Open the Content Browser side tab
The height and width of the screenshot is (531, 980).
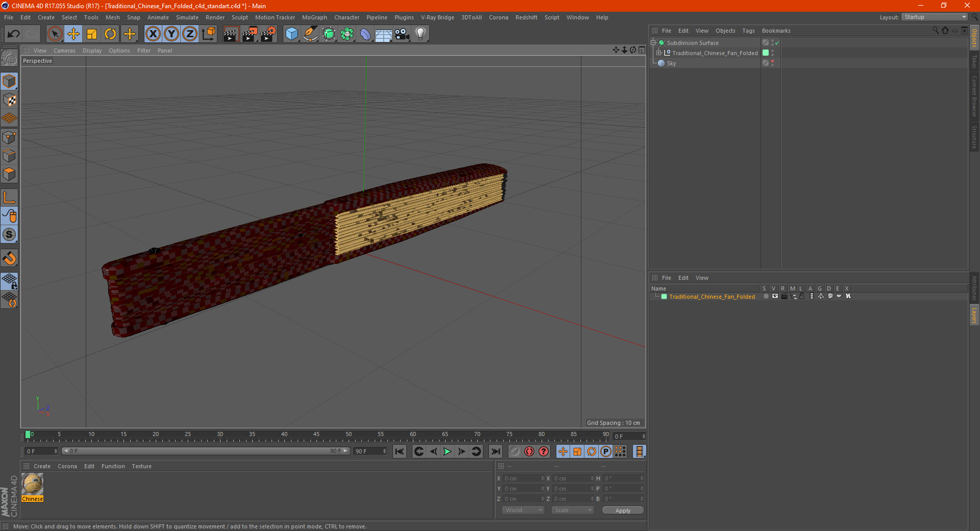pyautogui.click(x=974, y=96)
